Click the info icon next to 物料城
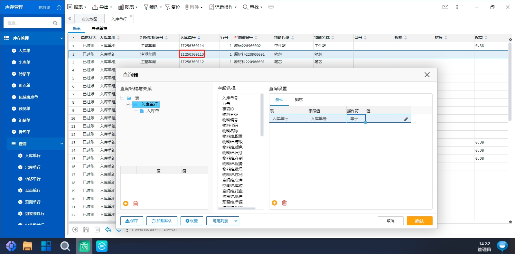This screenshot has height=254, width=515. click(x=59, y=7)
